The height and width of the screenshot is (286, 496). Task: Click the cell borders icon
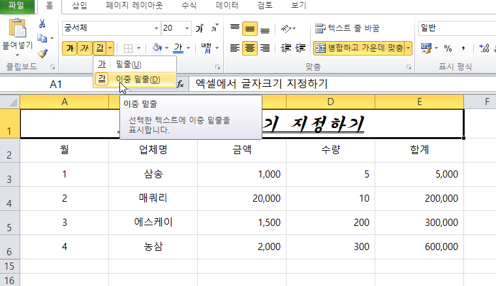click(x=128, y=48)
